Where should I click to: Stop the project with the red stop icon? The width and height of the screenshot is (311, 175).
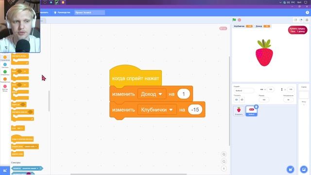[240, 20]
